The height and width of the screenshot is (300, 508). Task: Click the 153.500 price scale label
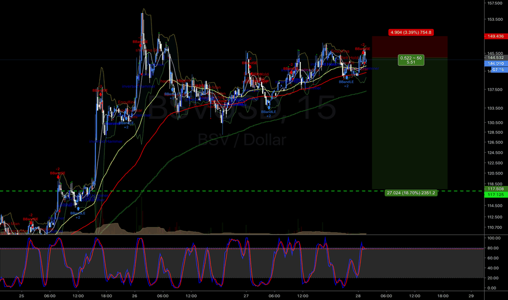pyautogui.click(x=495, y=20)
